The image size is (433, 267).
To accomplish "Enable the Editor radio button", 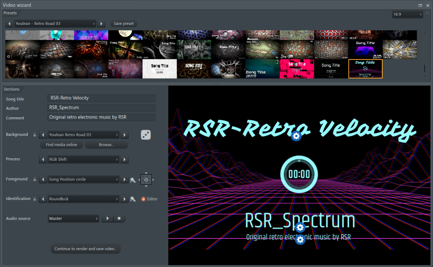I will pyautogui.click(x=143, y=199).
